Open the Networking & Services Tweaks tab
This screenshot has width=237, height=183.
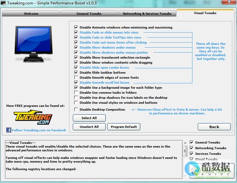[x=147, y=13]
